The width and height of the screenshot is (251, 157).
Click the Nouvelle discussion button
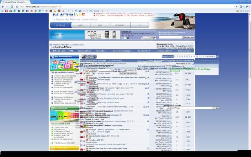coord(91,57)
